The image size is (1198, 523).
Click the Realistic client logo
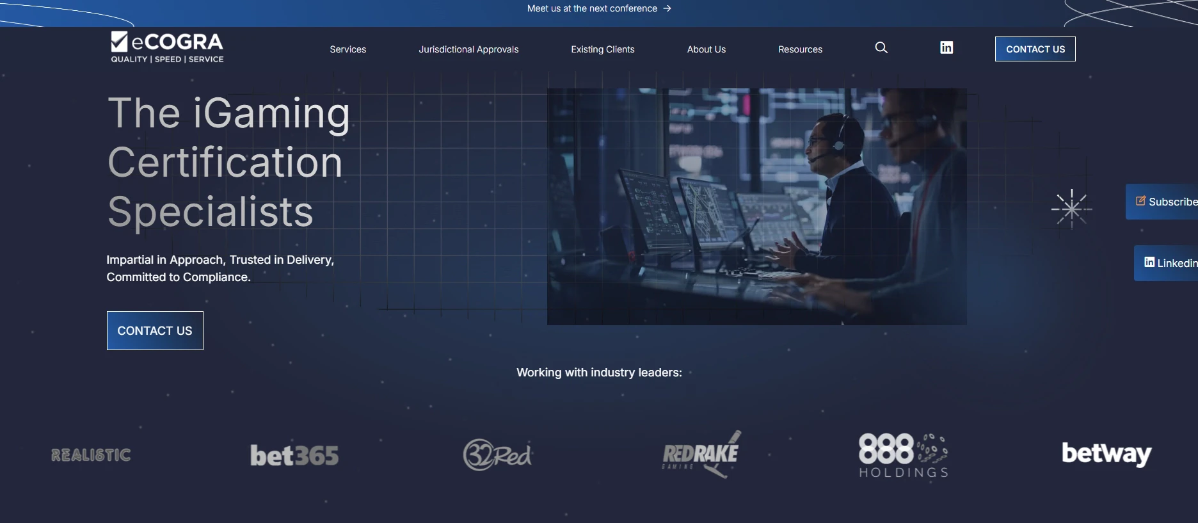(91, 455)
